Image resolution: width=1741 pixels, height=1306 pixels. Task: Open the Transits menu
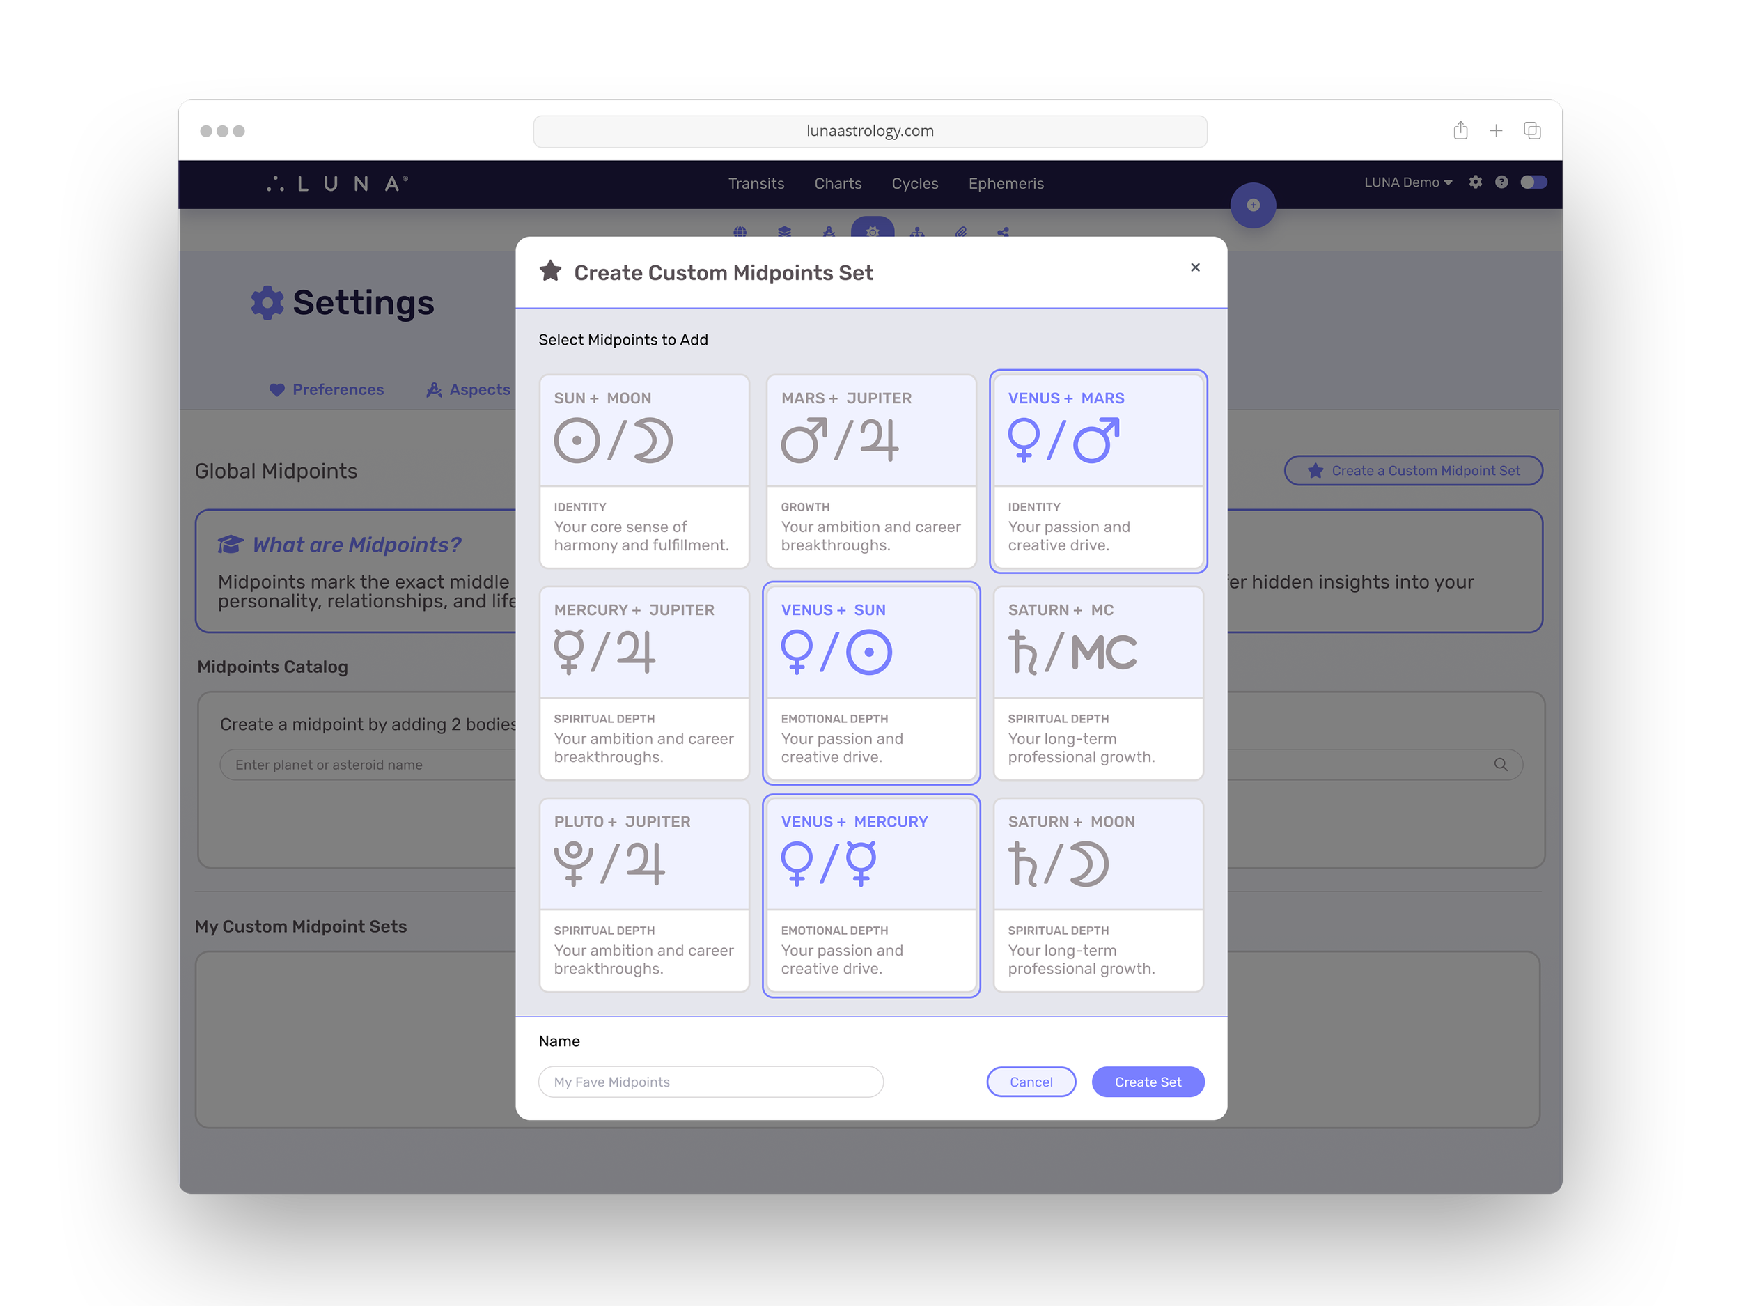click(756, 183)
